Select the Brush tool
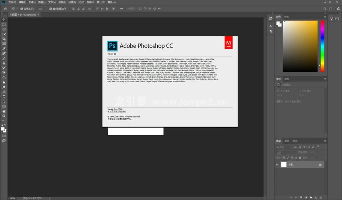This screenshot has width=342, height=200. pos(4,58)
